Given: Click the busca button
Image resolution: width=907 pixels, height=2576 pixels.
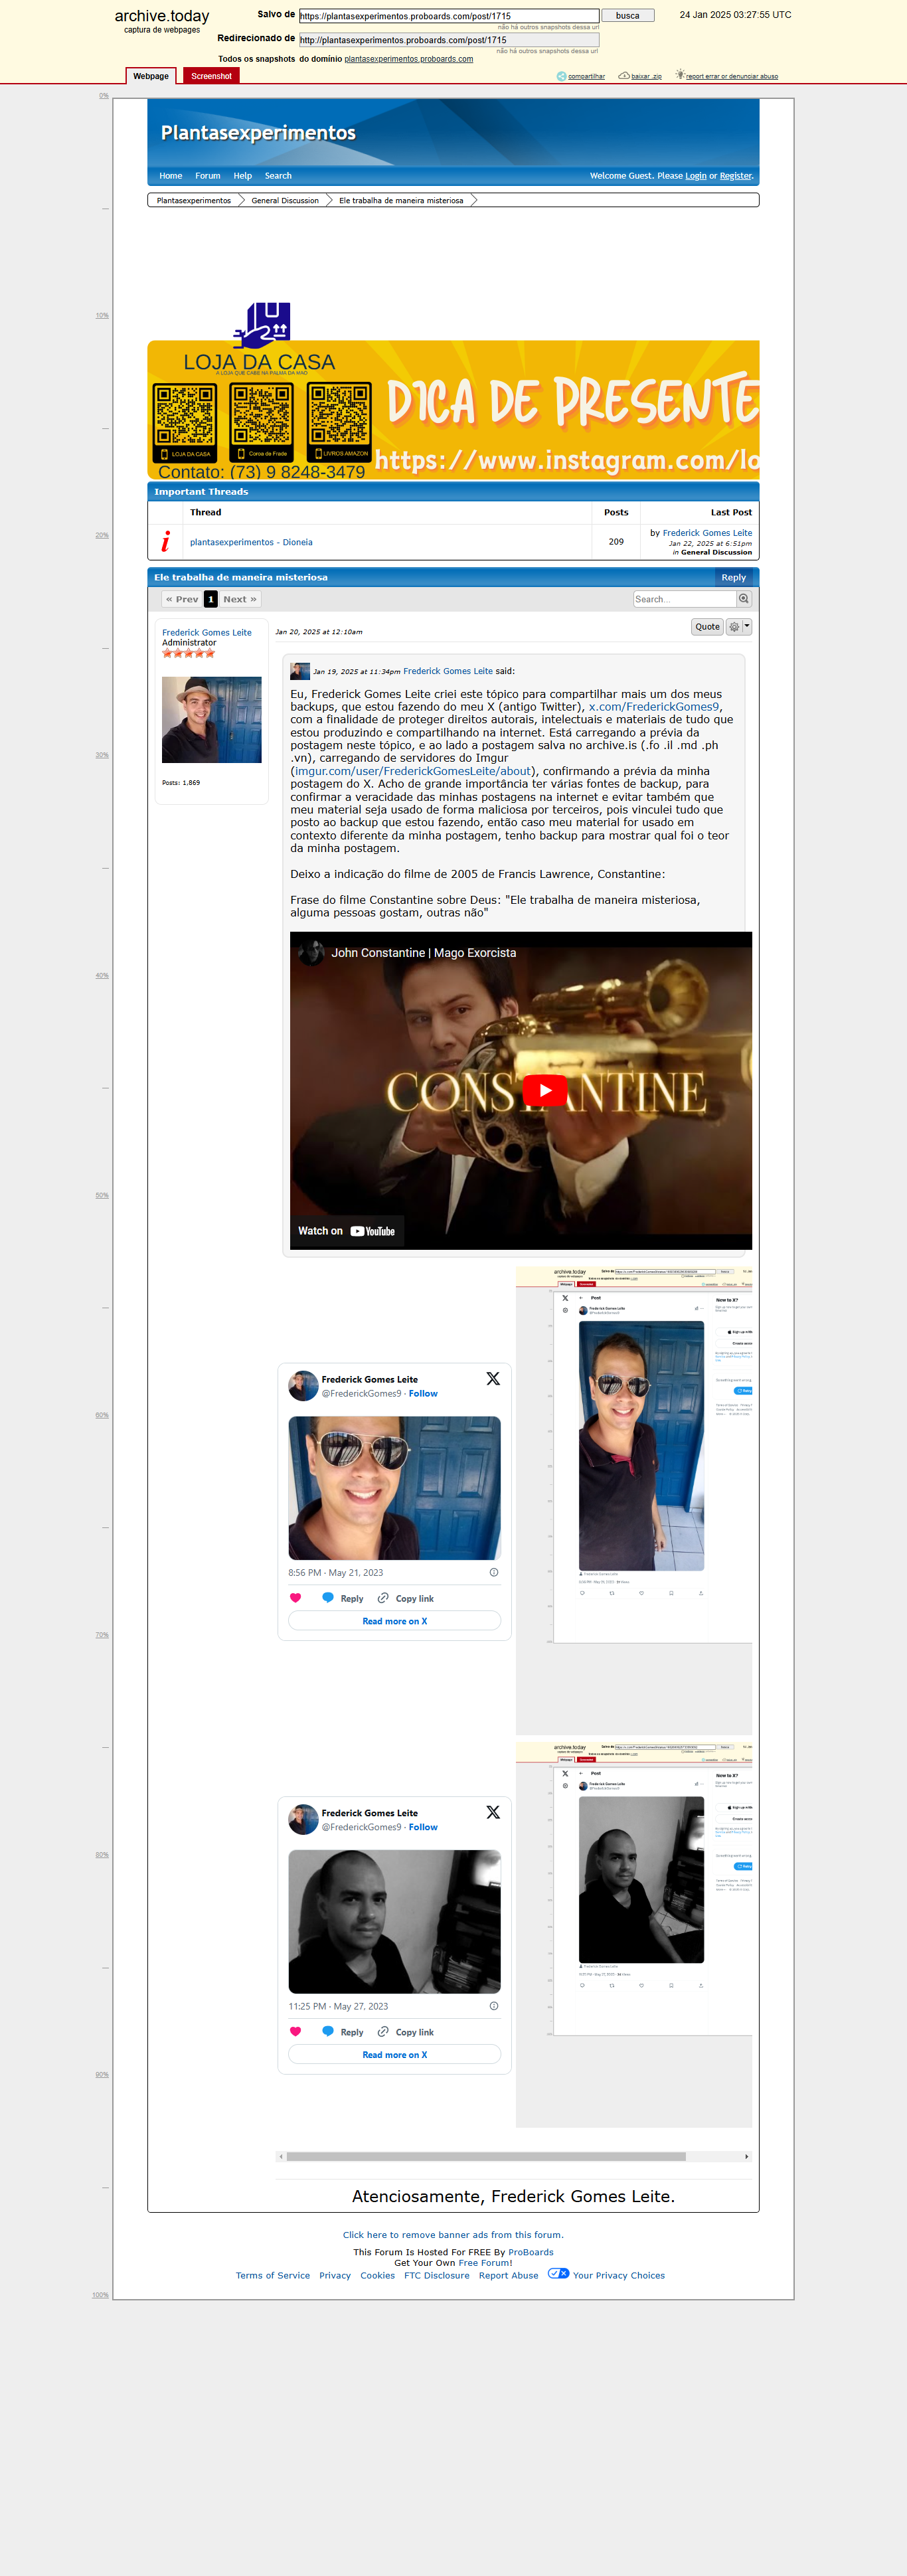Looking at the screenshot, I should (628, 15).
